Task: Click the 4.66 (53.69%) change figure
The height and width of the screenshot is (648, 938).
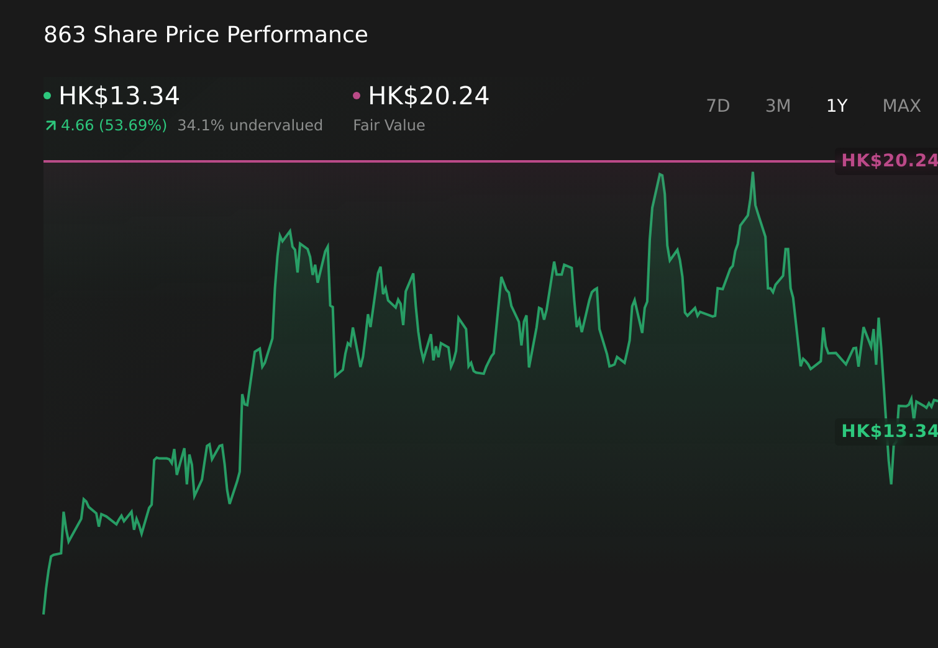Action: point(114,125)
